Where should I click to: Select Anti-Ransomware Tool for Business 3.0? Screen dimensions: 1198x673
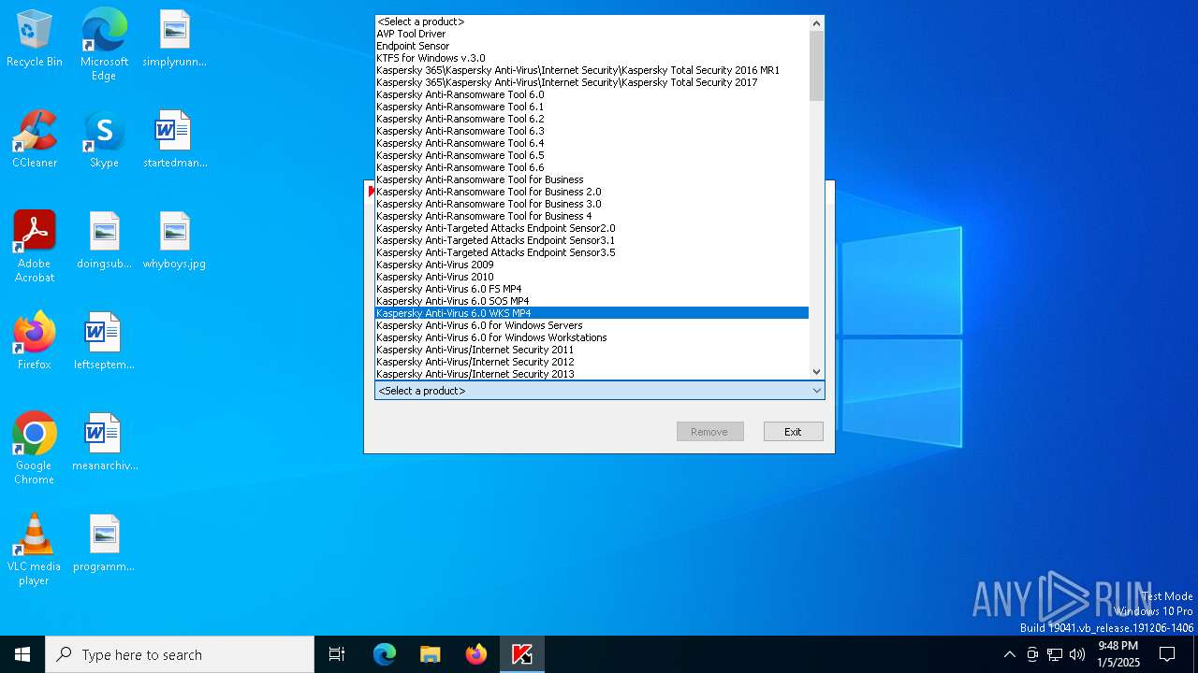pyautogui.click(x=592, y=204)
